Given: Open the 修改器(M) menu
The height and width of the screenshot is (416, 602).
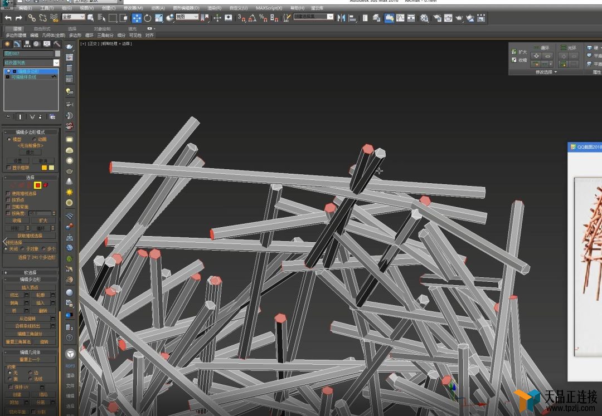Looking at the screenshot, I should tap(133, 8).
